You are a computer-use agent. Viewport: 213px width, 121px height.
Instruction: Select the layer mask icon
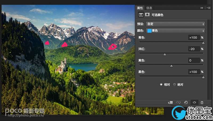147,15
